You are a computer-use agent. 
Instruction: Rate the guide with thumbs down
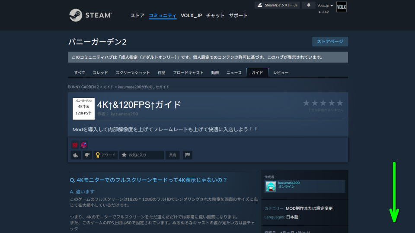click(87, 155)
